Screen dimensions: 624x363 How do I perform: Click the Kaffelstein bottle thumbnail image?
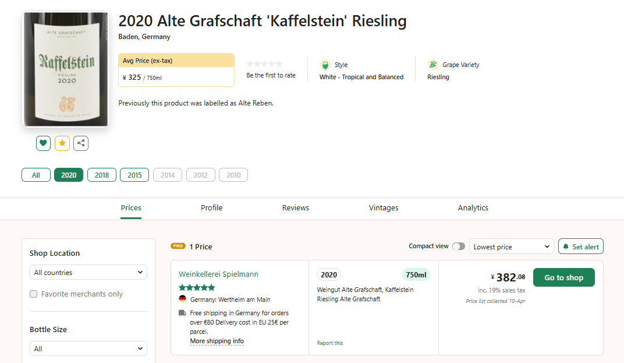pyautogui.click(x=65, y=69)
